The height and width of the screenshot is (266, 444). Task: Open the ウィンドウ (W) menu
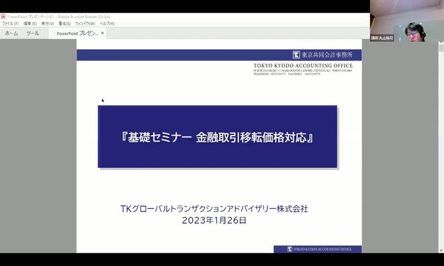pos(85,24)
